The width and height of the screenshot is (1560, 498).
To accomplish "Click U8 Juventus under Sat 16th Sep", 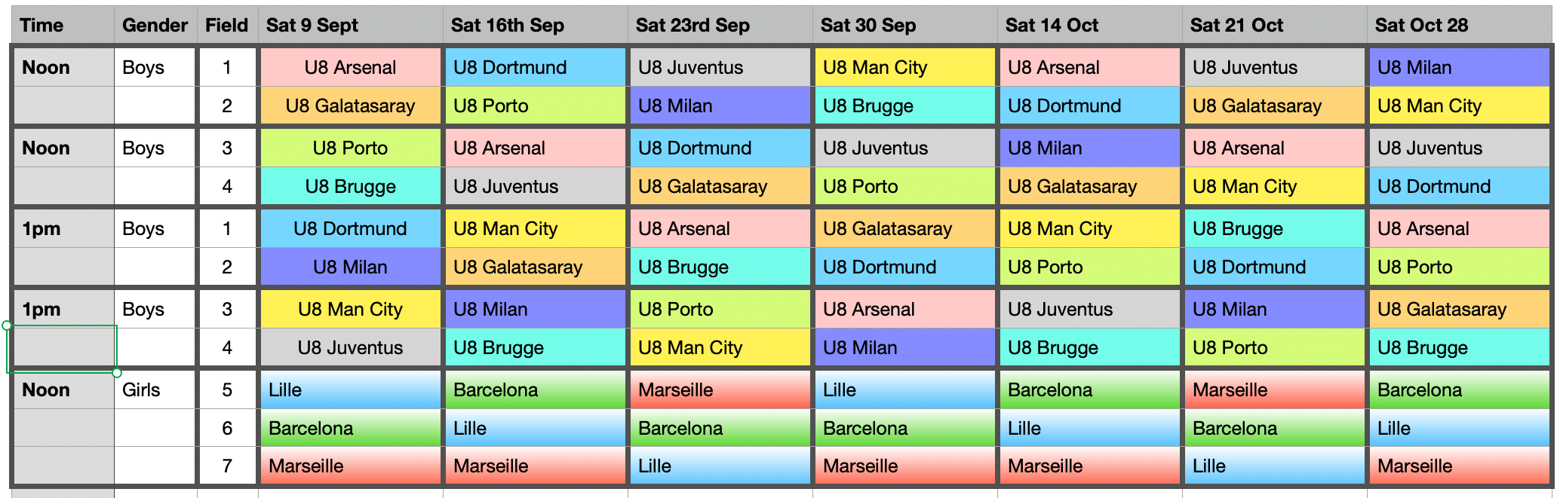I will pos(535,186).
